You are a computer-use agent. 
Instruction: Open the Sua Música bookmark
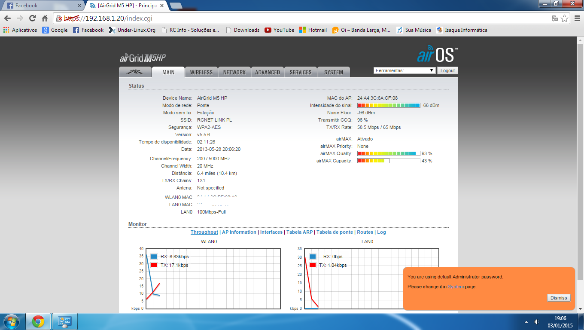click(414, 30)
